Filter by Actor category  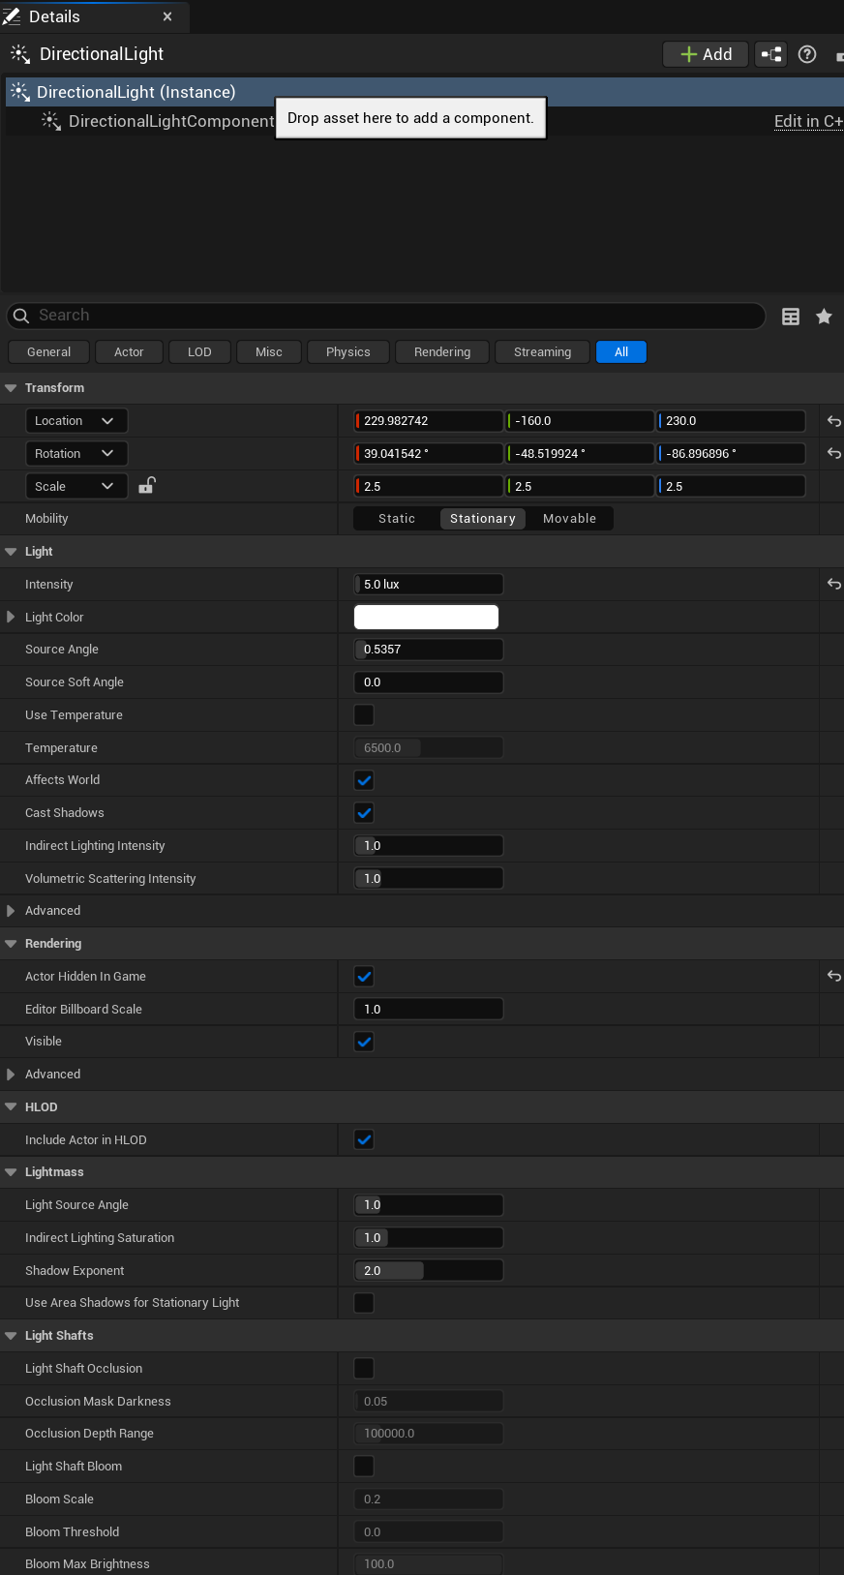[129, 352]
